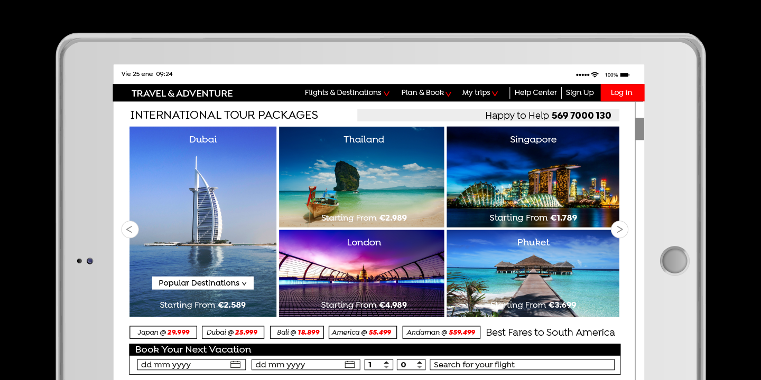Expand the Plan & Book menu
761x380 pixels.
[x=426, y=93]
